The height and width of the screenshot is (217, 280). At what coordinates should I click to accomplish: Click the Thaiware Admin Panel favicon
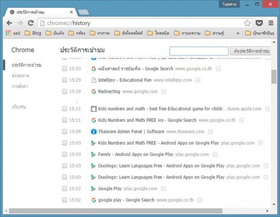coord(94,132)
